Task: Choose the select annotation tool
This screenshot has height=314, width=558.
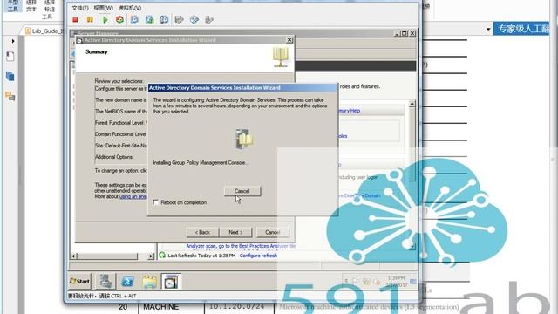Action: click(50, 6)
